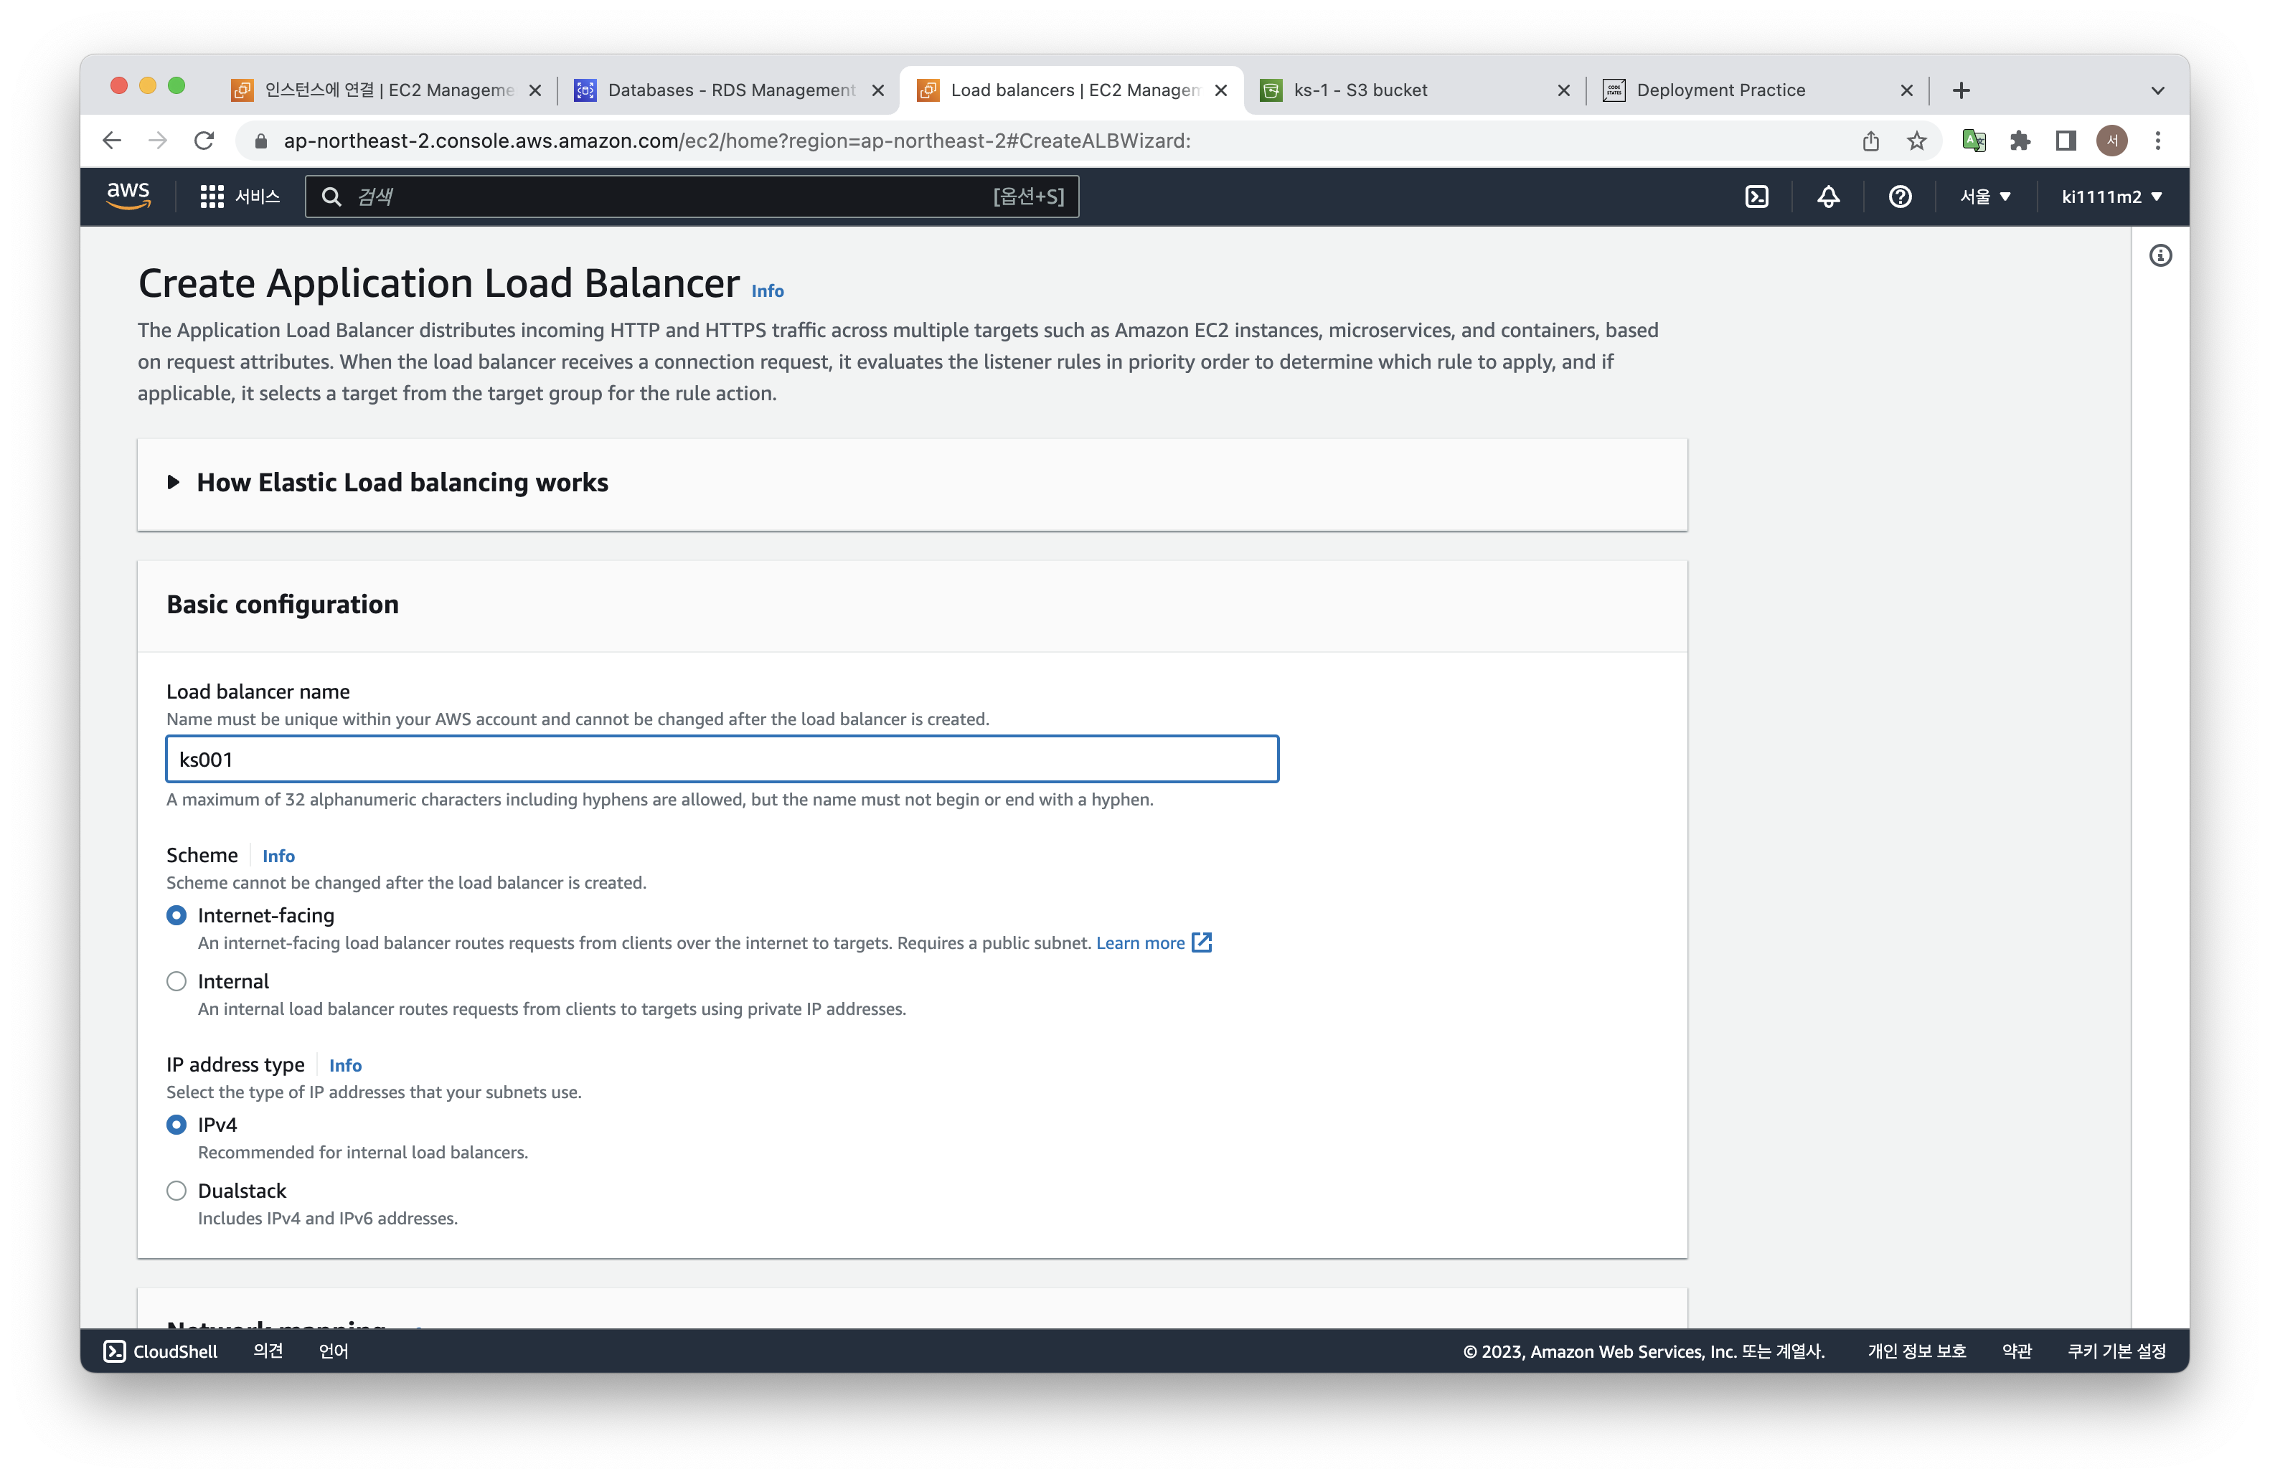Bookmark this page with the star icon
2270x1479 pixels.
click(1916, 141)
